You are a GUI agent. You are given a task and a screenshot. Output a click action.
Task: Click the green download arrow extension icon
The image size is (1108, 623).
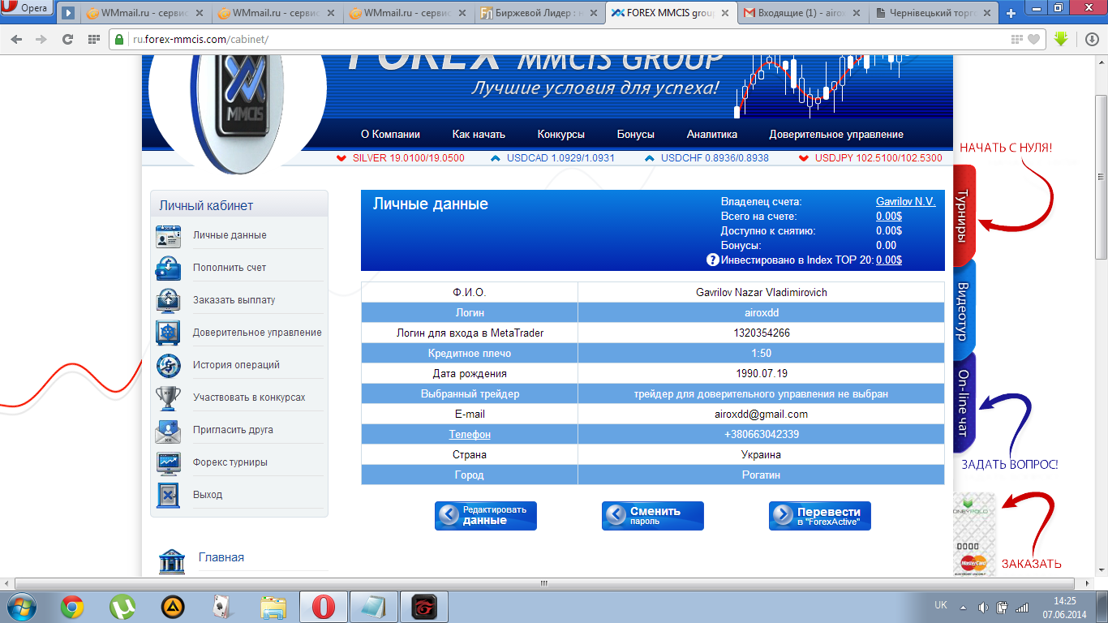1061,38
